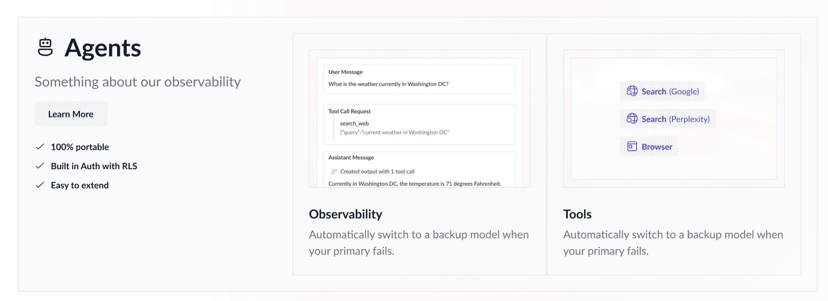Screen dimensions: 828x301
Task: Click the Tools card heading
Action: tap(577, 214)
